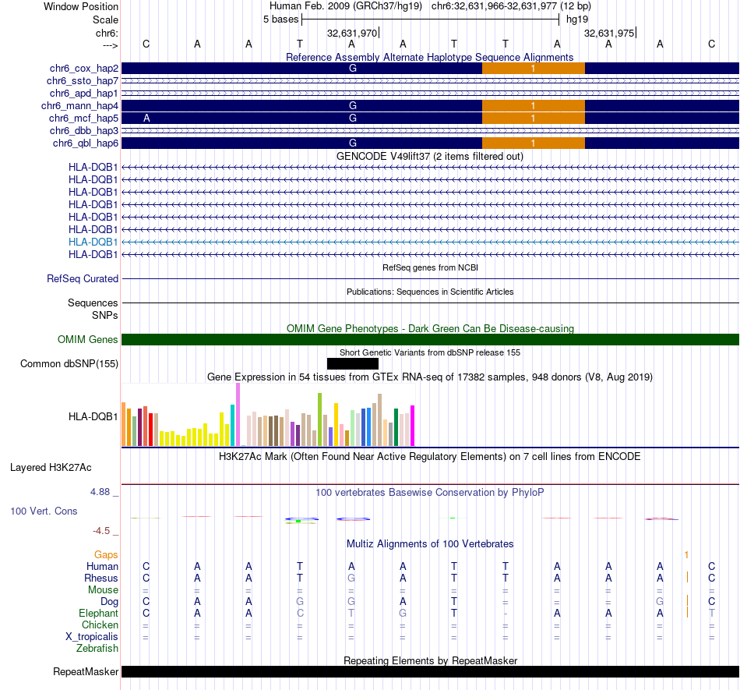Select the chr6_apd_hap1 track label
740x690 pixels.
[x=84, y=93]
